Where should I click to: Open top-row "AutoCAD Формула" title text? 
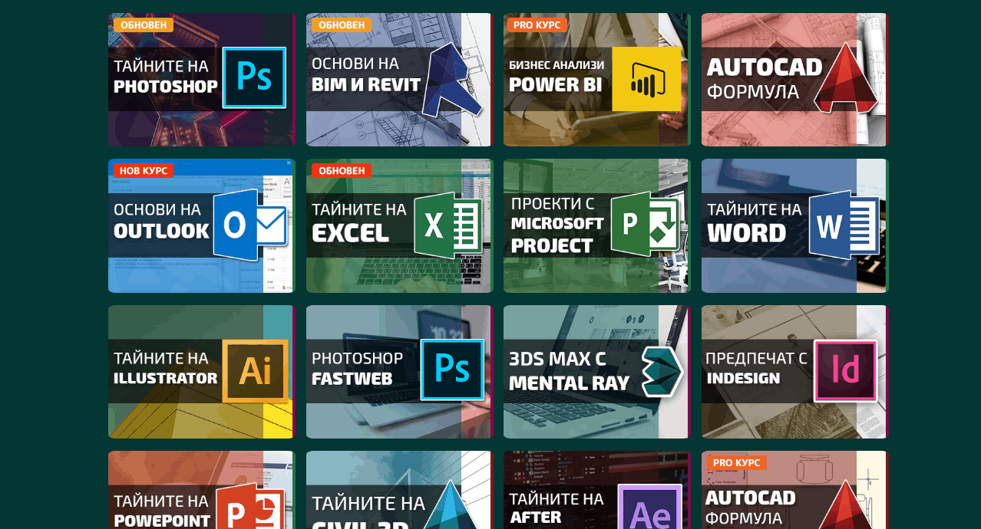pyautogui.click(x=764, y=79)
